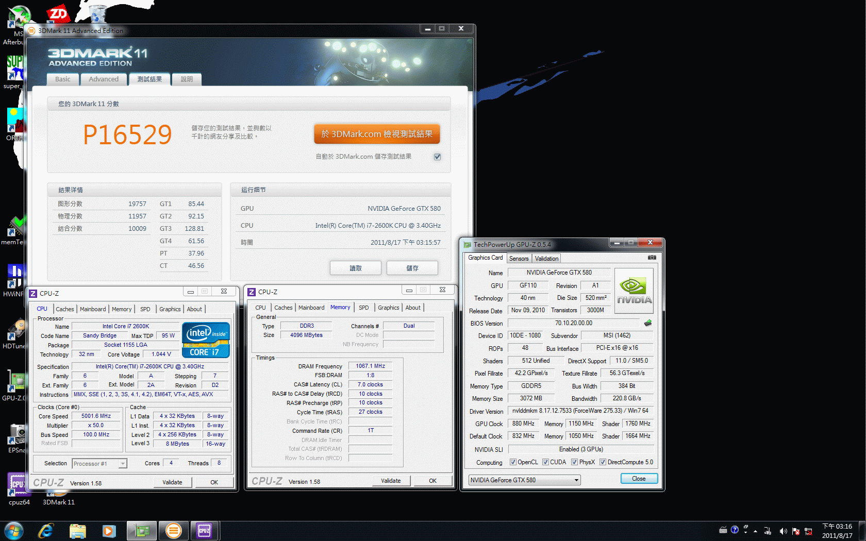Click OK in right CPU-Z Memory window

click(432, 481)
